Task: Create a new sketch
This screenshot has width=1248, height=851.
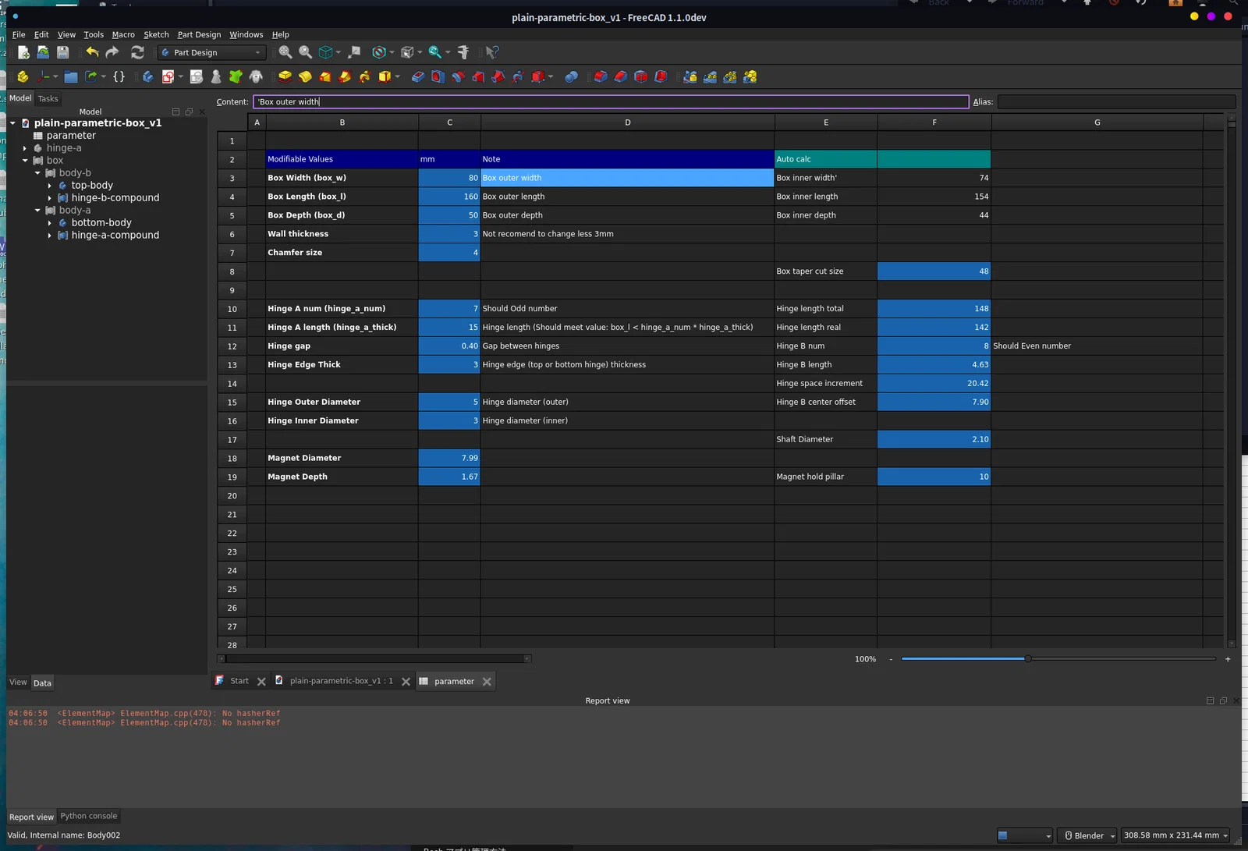Action: pyautogui.click(x=168, y=76)
